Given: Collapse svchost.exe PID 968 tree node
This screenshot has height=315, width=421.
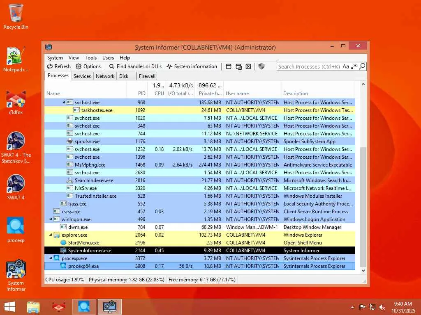Looking at the screenshot, I should [x=64, y=102].
